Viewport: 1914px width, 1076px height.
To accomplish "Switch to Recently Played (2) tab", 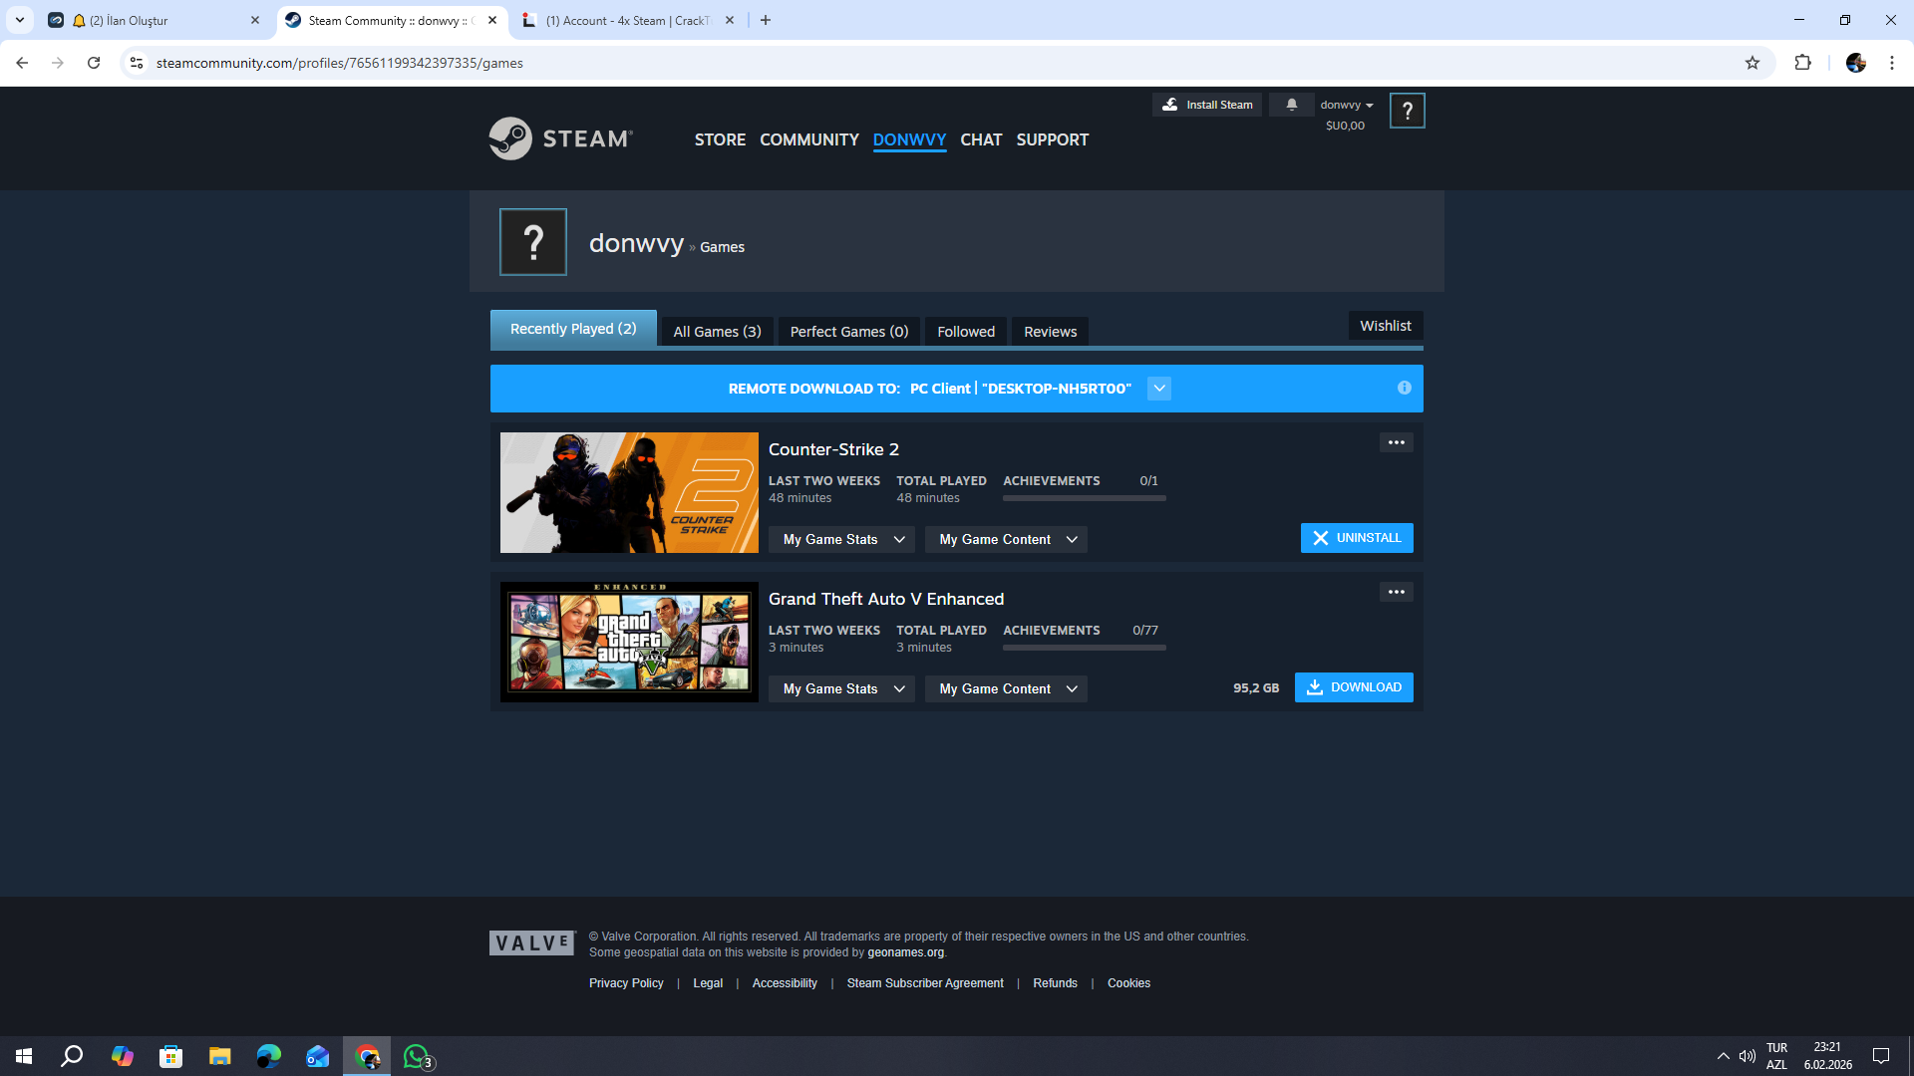I will 573,329.
